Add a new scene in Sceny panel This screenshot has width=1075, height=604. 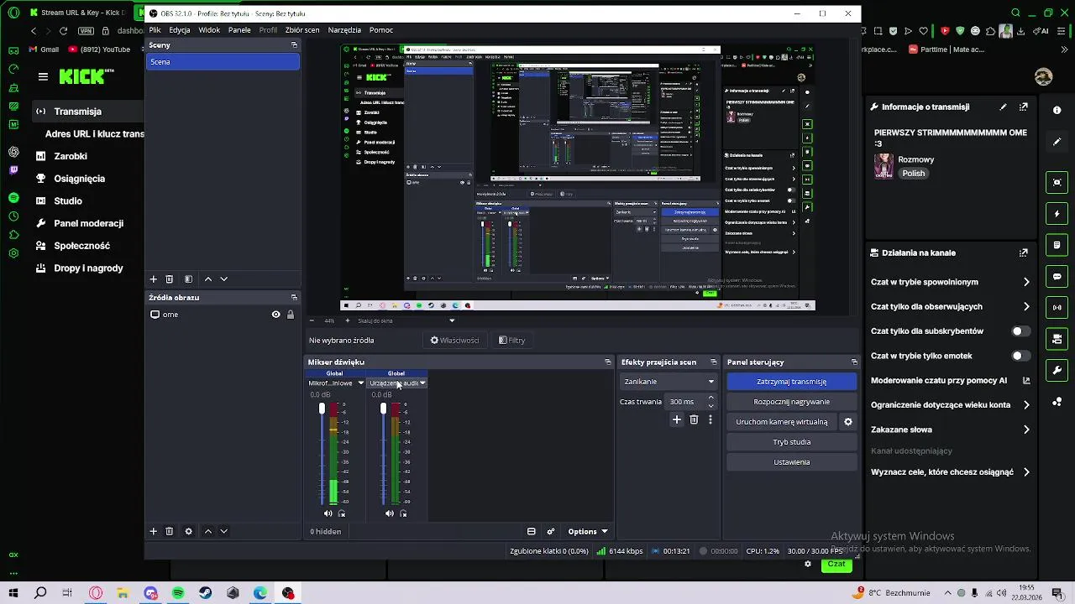[153, 279]
